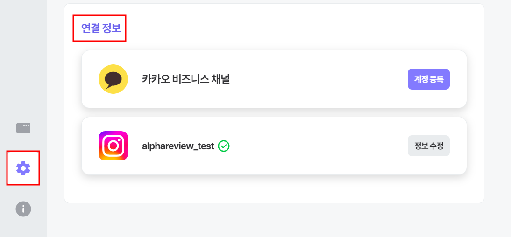
Task: Click the empty area below the Instagram card
Action: pos(274,189)
